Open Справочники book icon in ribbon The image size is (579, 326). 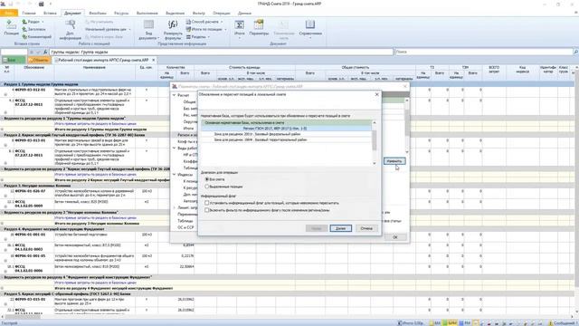(310, 24)
